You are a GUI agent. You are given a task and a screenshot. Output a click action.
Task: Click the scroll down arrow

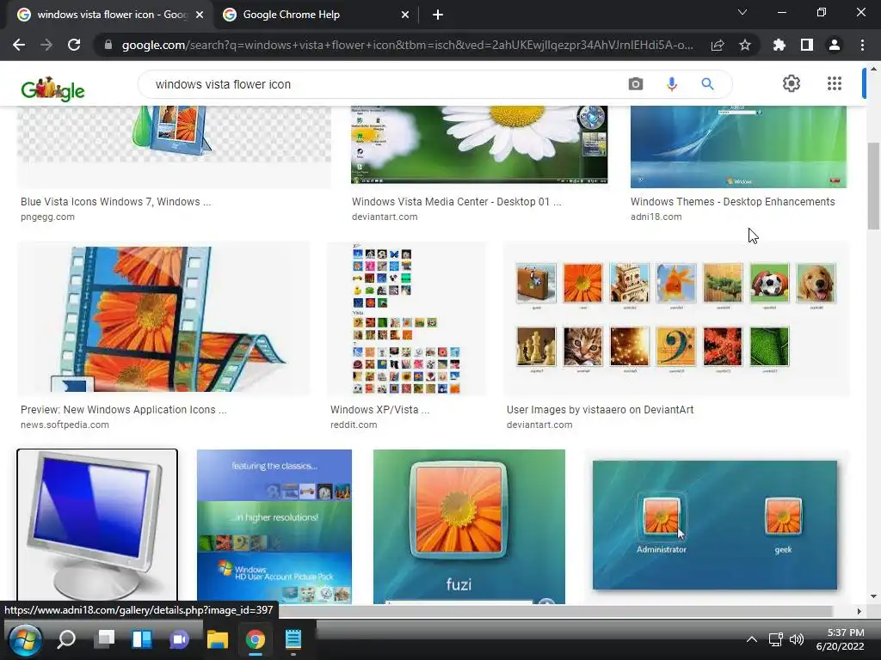pyautogui.click(x=873, y=596)
